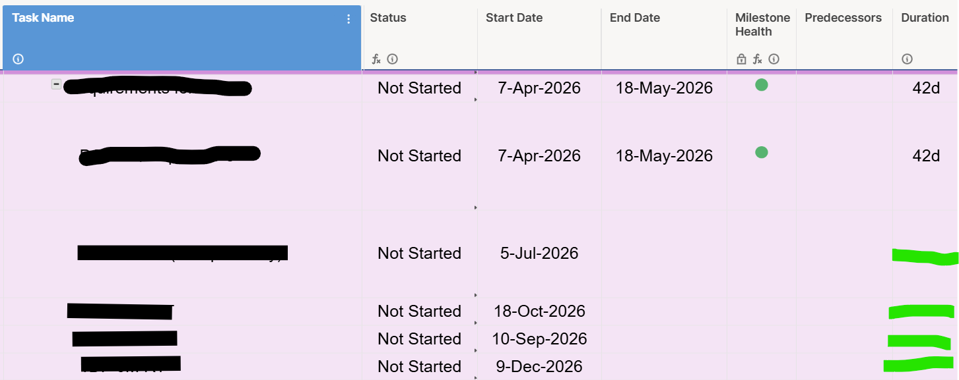Click the info icon under Task Name
The image size is (959, 380).
pos(18,59)
